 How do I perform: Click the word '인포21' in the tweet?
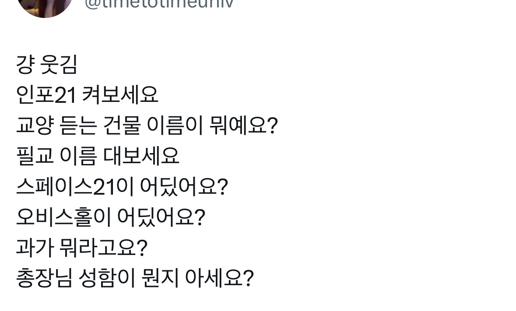(x=46, y=95)
